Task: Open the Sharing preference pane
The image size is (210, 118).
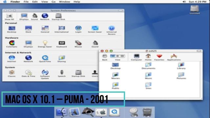Action: pyautogui.click(x=62, y=59)
